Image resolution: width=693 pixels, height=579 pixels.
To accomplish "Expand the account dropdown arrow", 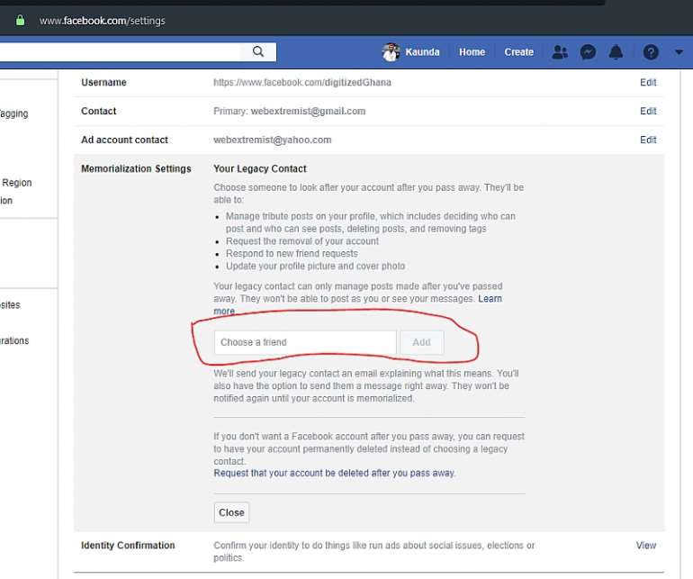I will tap(679, 52).
